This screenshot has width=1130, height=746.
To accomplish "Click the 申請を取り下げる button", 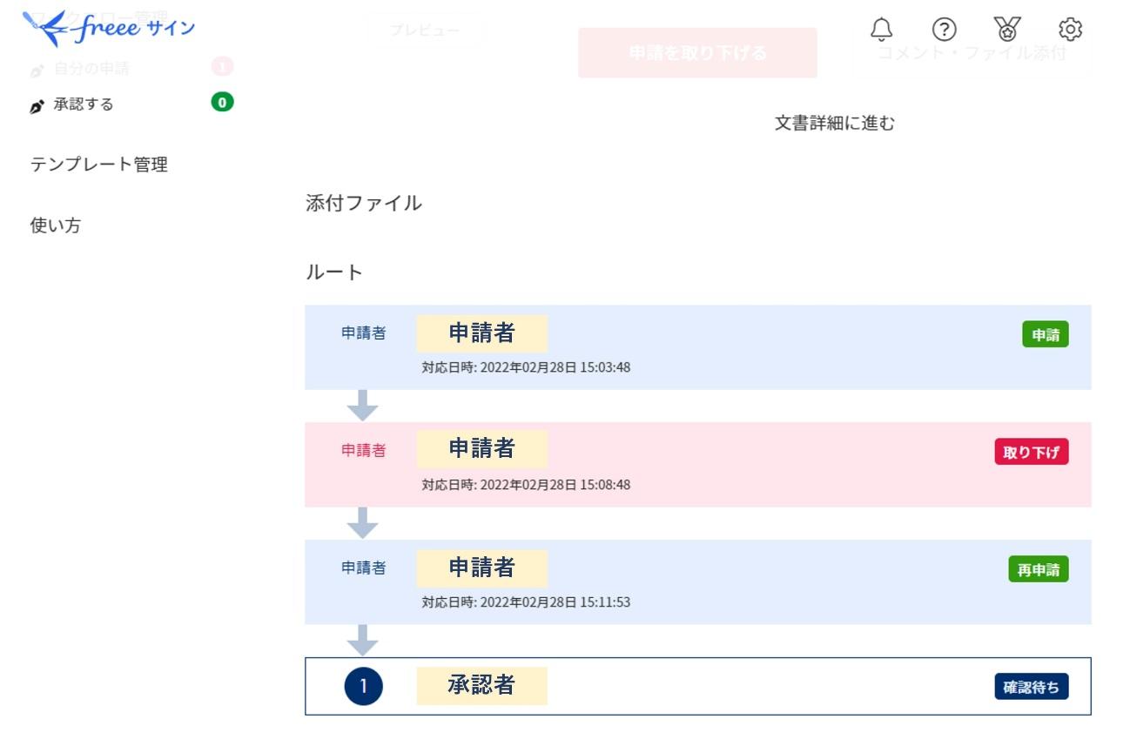I will coord(697,53).
